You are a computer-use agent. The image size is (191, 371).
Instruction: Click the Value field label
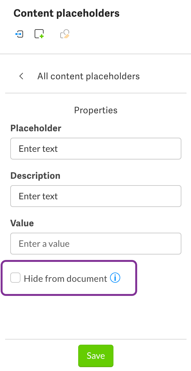[x=22, y=223]
